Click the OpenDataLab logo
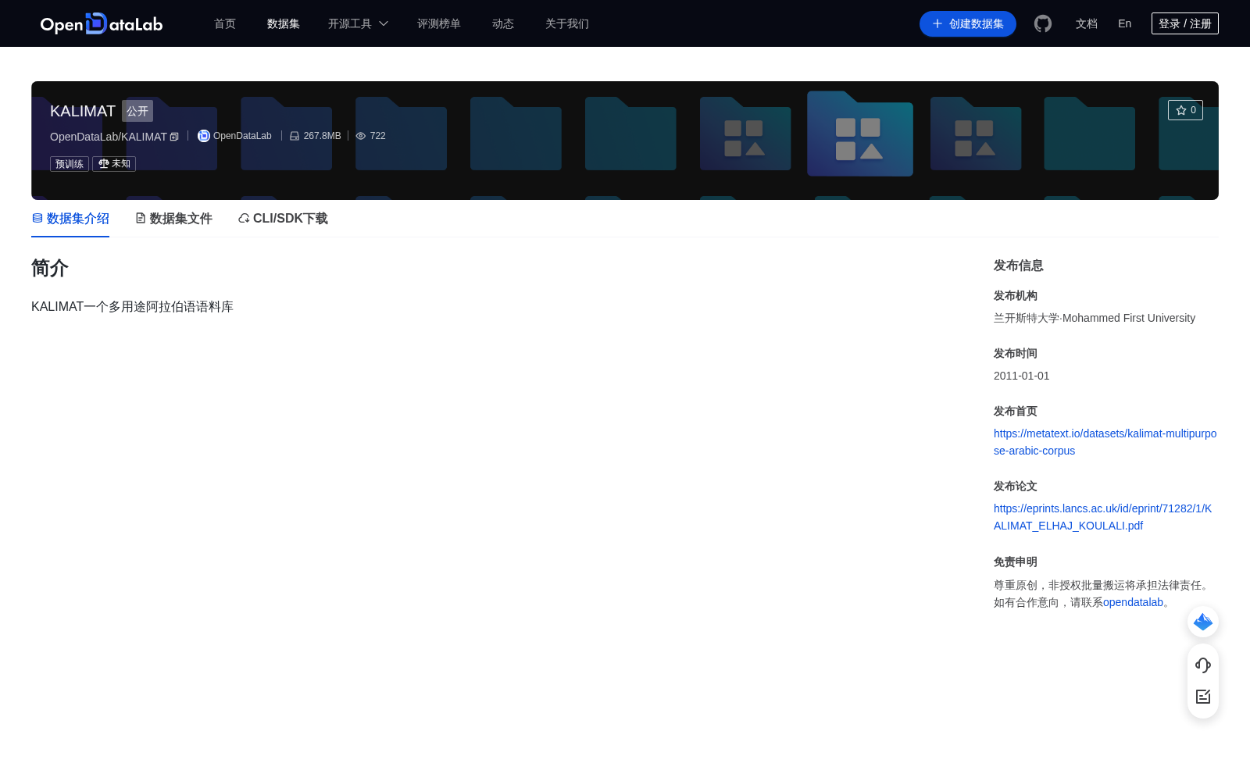Screen dimensions: 1250x781 coord(102,23)
